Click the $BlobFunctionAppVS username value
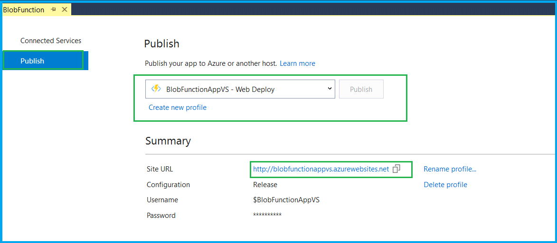This screenshot has width=557, height=243. pos(286,200)
